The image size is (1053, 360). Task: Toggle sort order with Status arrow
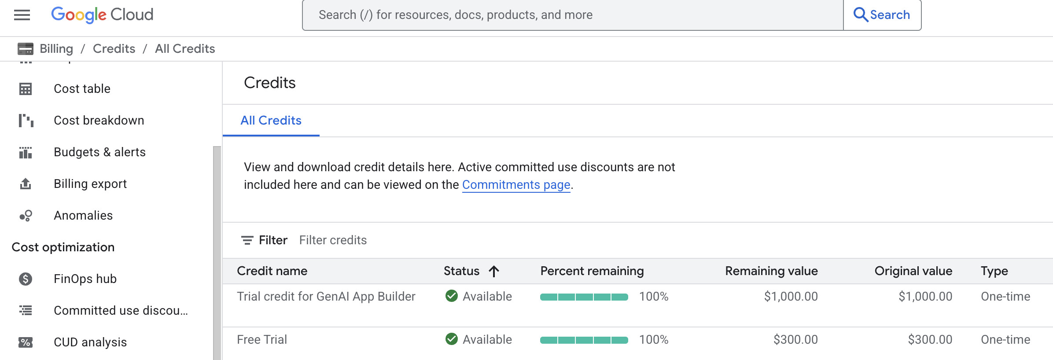click(494, 271)
